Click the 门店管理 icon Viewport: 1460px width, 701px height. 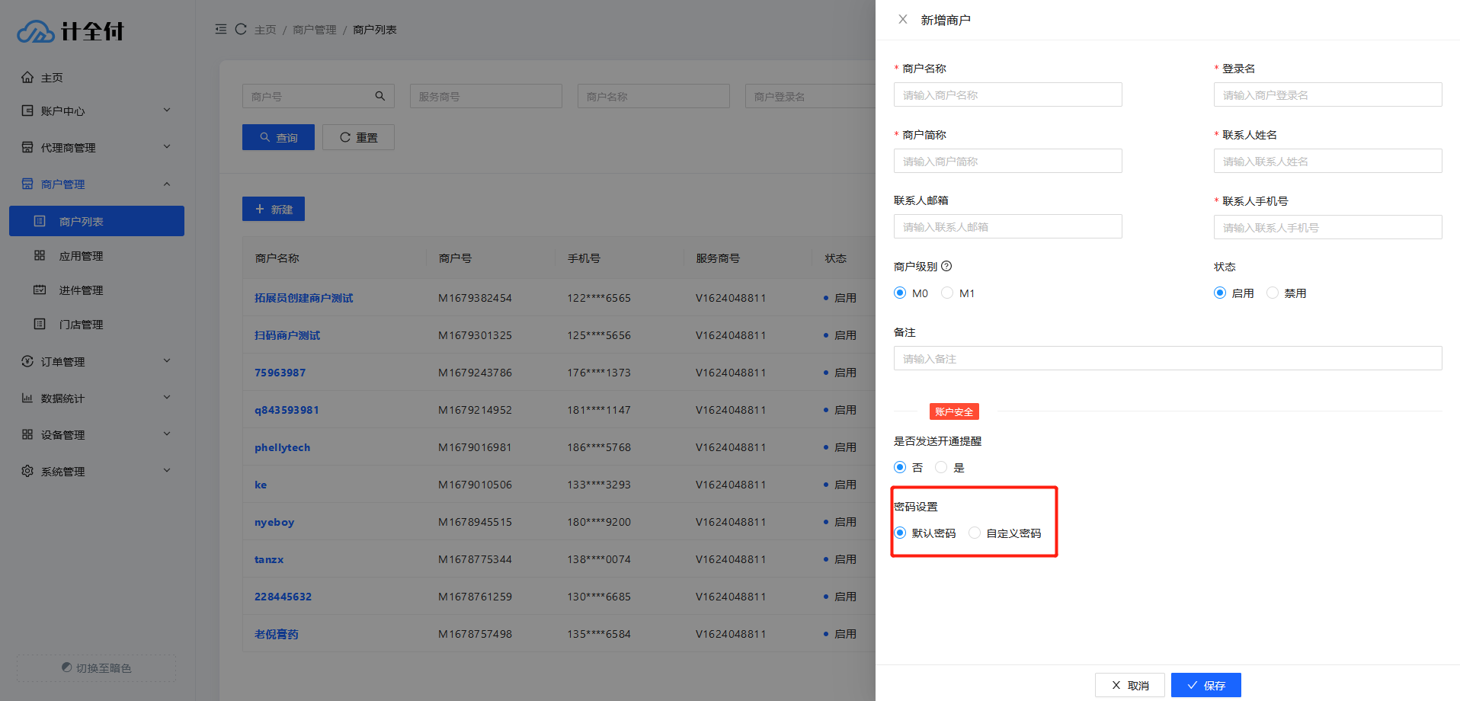[x=40, y=324]
